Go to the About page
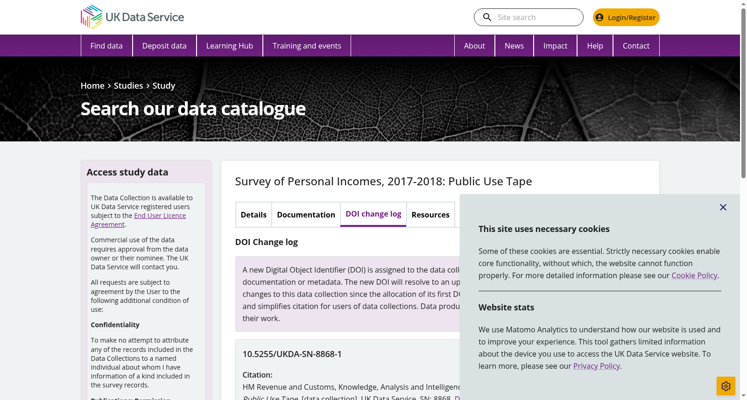 [474, 46]
